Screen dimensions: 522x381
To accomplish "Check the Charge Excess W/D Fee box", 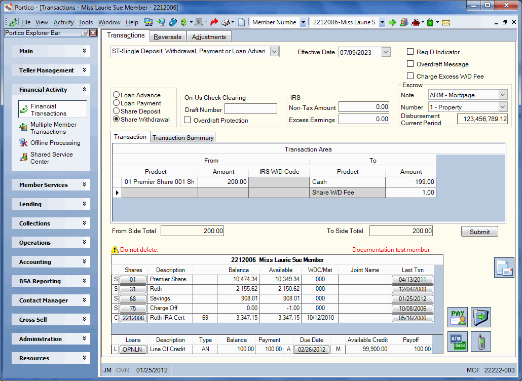I will coord(411,76).
